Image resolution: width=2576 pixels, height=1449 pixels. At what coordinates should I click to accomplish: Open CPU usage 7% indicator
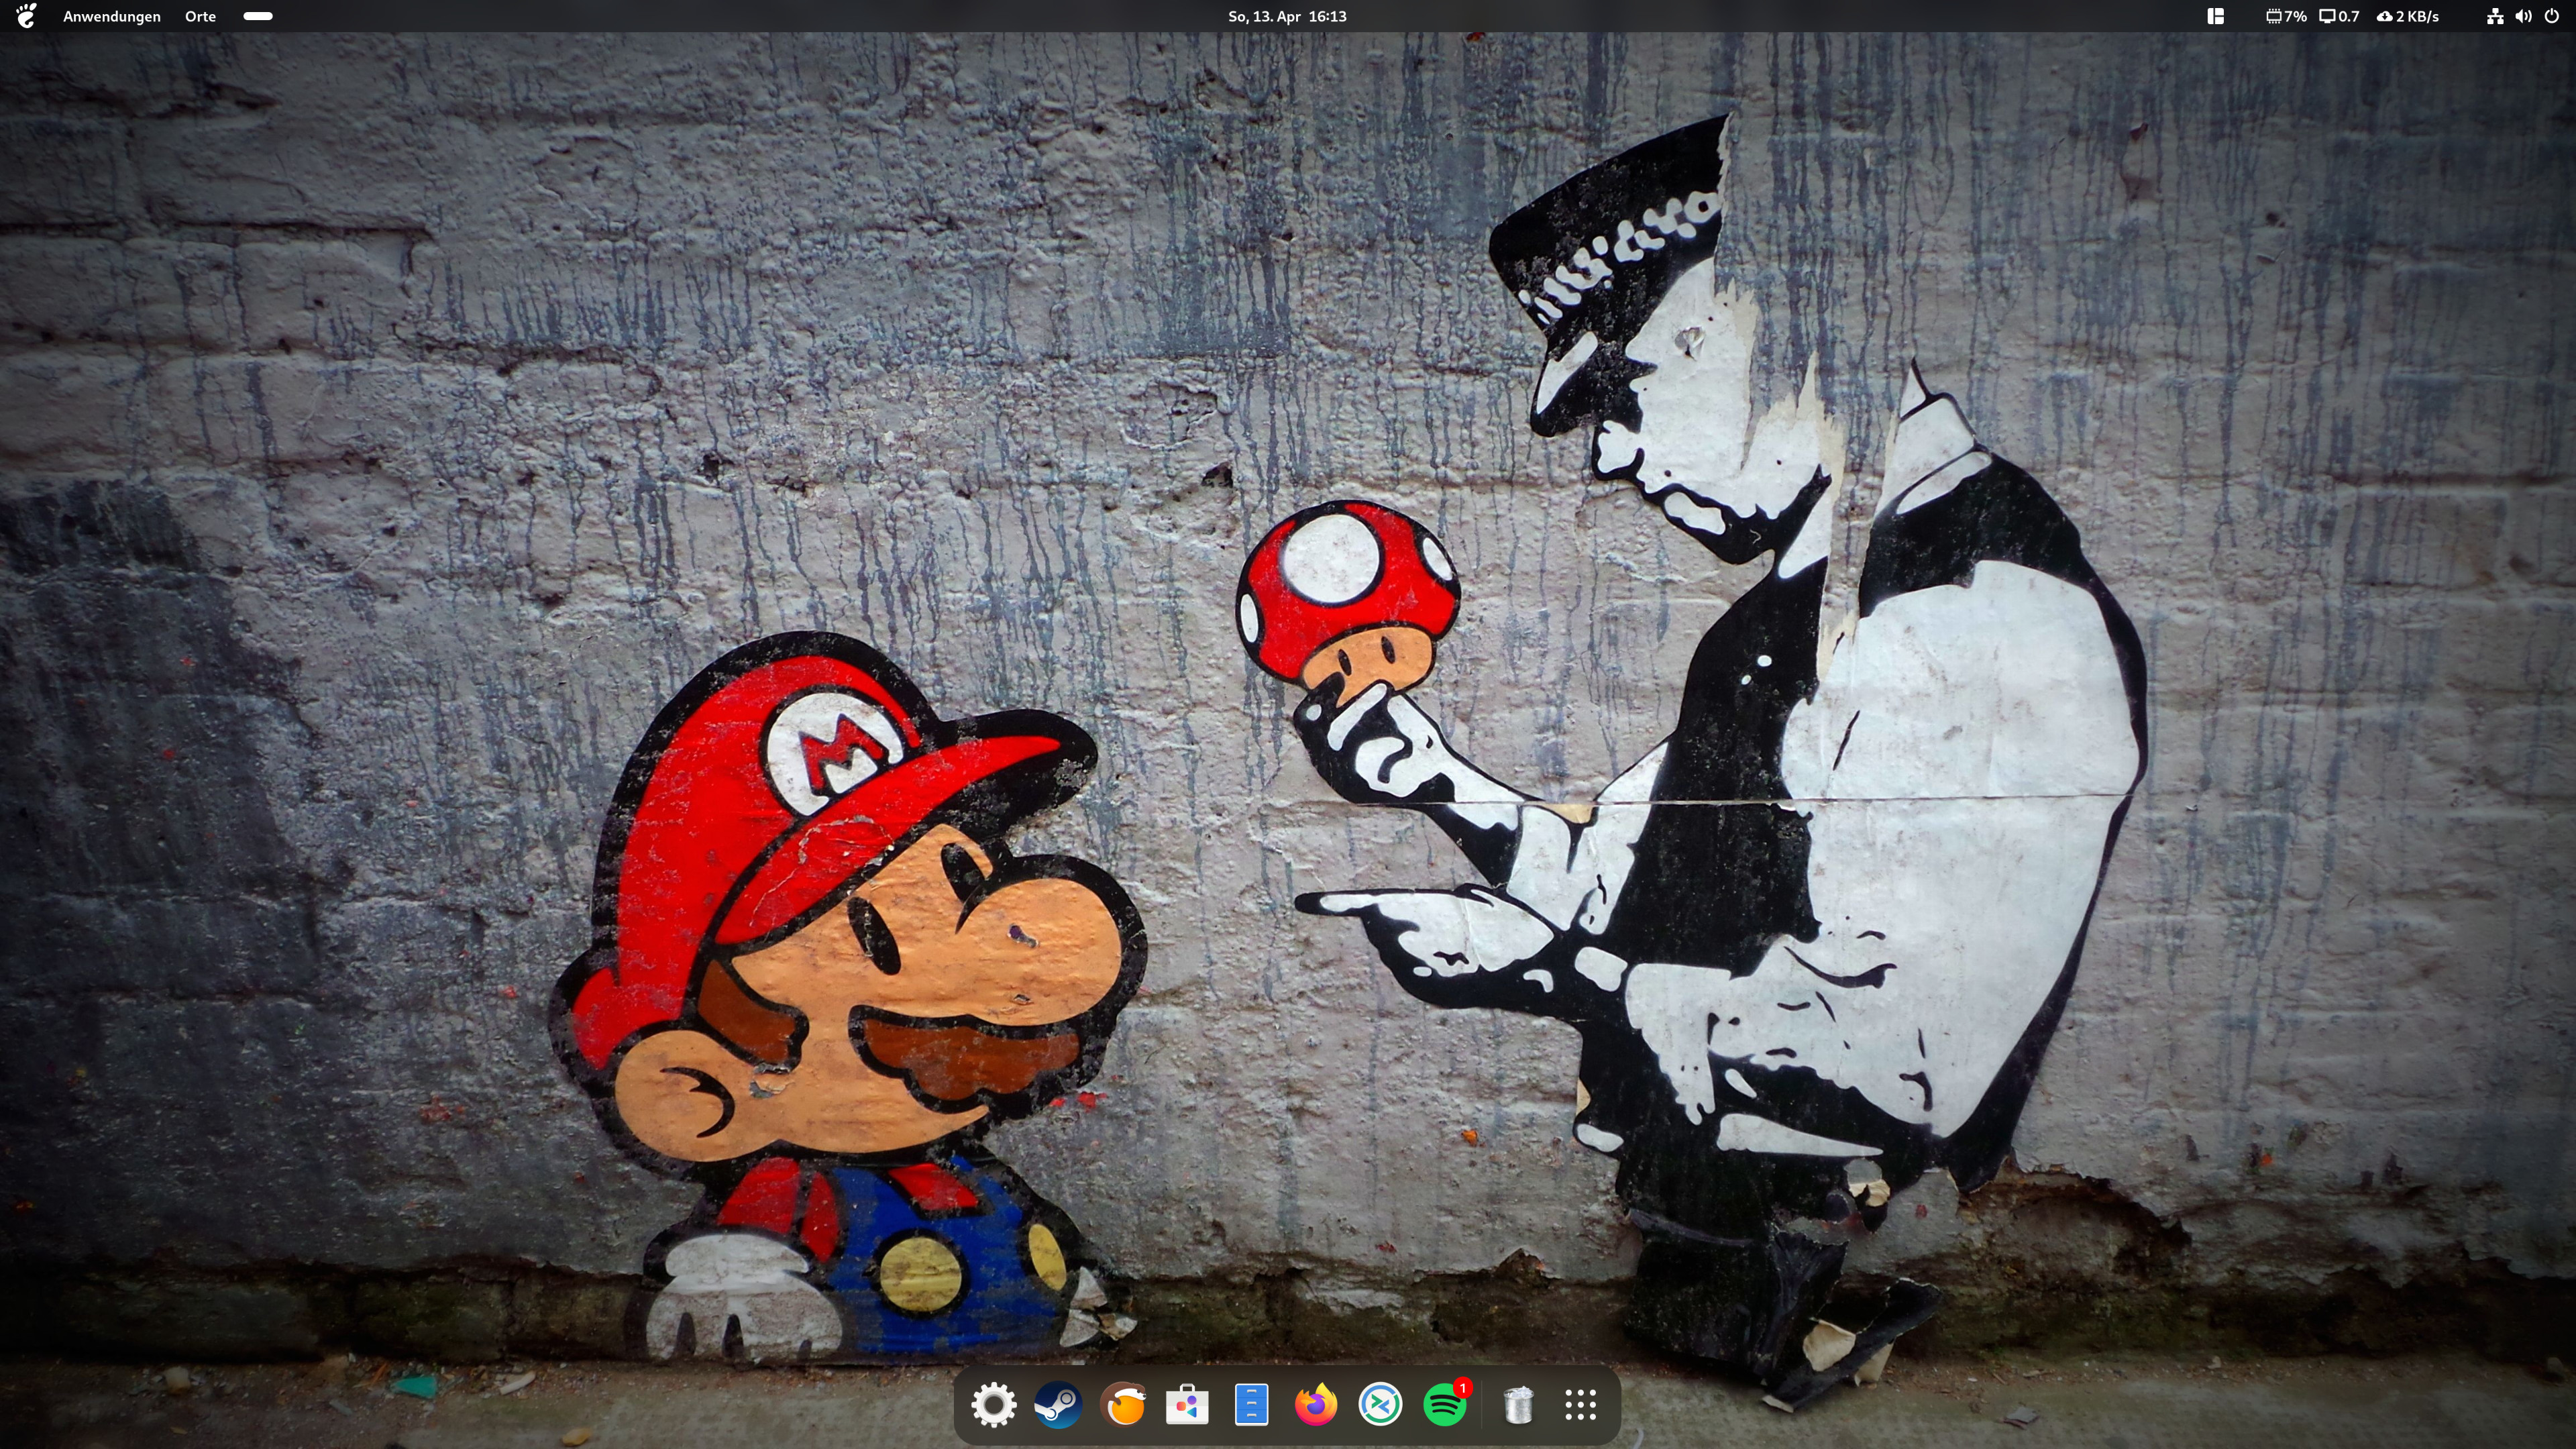point(2286,16)
